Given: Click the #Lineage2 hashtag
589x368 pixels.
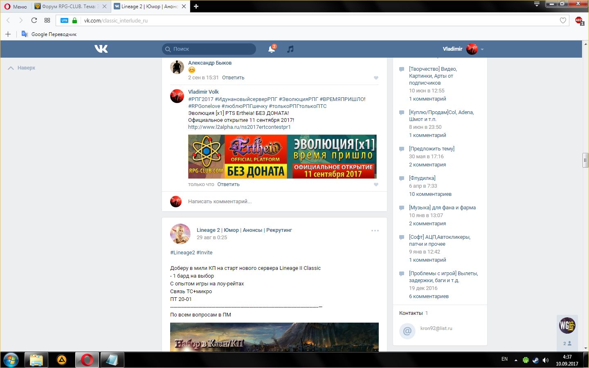Looking at the screenshot, I should click(x=182, y=253).
